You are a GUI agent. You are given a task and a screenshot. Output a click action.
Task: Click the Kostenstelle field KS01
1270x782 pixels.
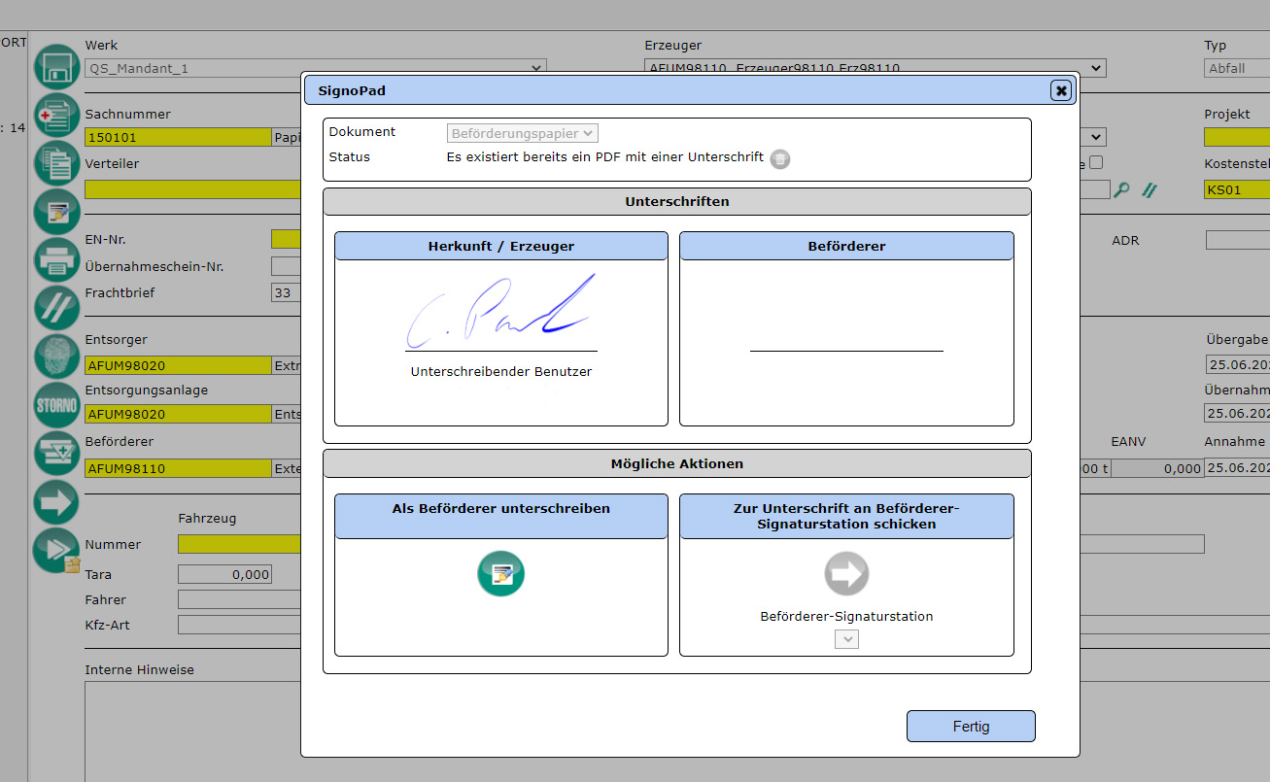pyautogui.click(x=1237, y=189)
